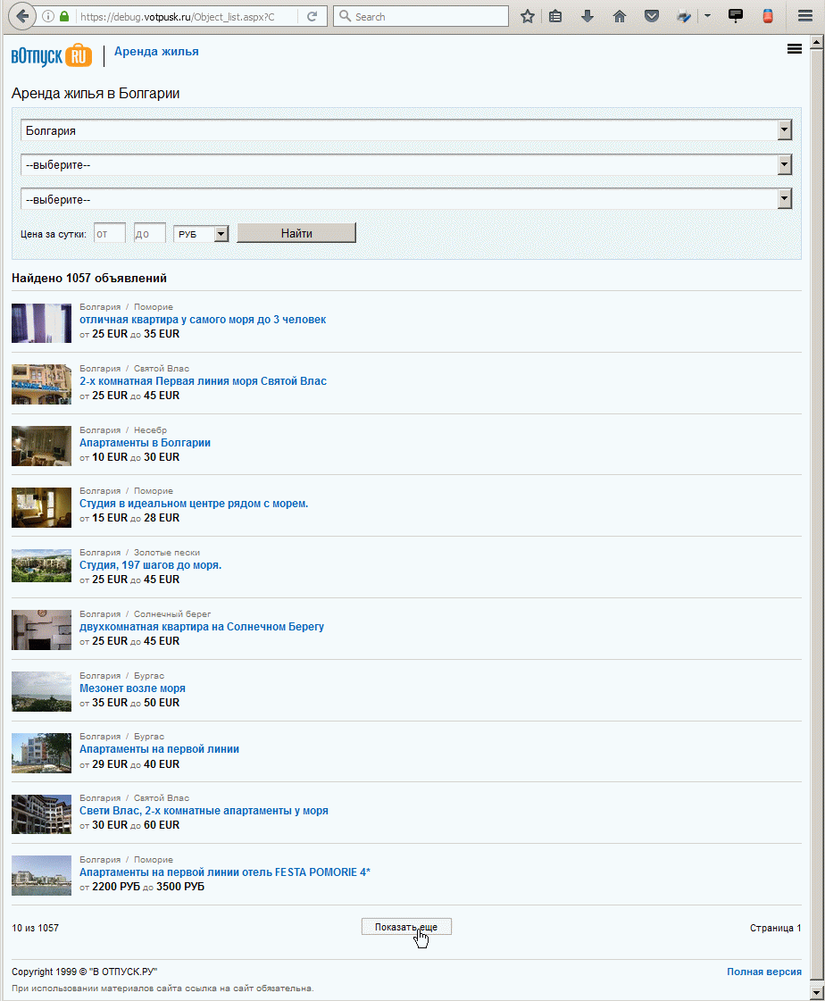Click 'Найдено 1057 объявлений' text
Viewport: 825px width, 1001px height.
click(x=89, y=279)
